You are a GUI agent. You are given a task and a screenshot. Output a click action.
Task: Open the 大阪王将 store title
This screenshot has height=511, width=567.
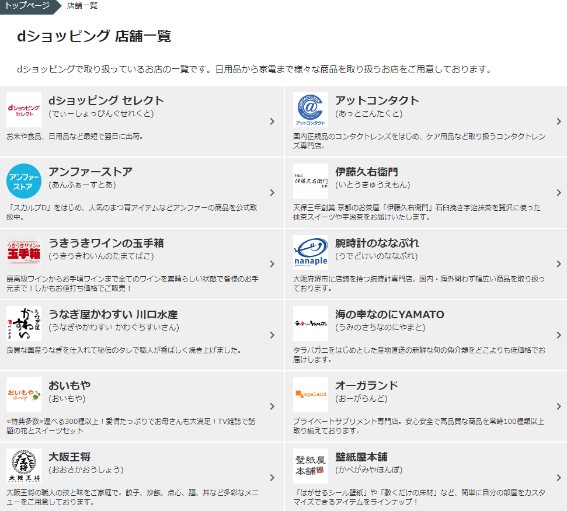pos(69,456)
